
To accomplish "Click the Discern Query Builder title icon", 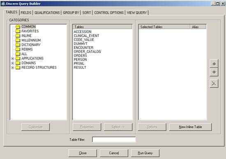I will pyautogui.click(x=3, y=4).
